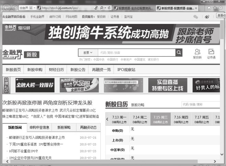Click the 去金融界首页看看 link

tap(14, 17)
